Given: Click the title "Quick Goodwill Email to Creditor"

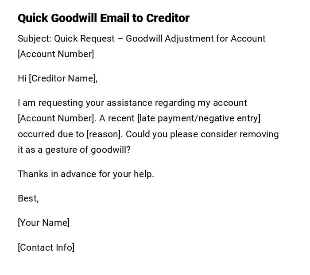Looking at the screenshot, I should tap(103, 18).
